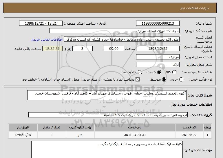Viewport: 223px width, 158px height.
Task: Click the unit cell متر
Action: [80, 135]
